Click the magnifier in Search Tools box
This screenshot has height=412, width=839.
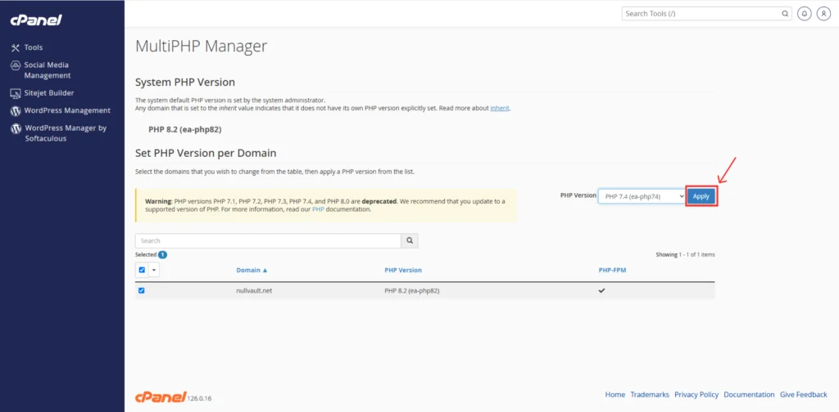[x=786, y=14]
